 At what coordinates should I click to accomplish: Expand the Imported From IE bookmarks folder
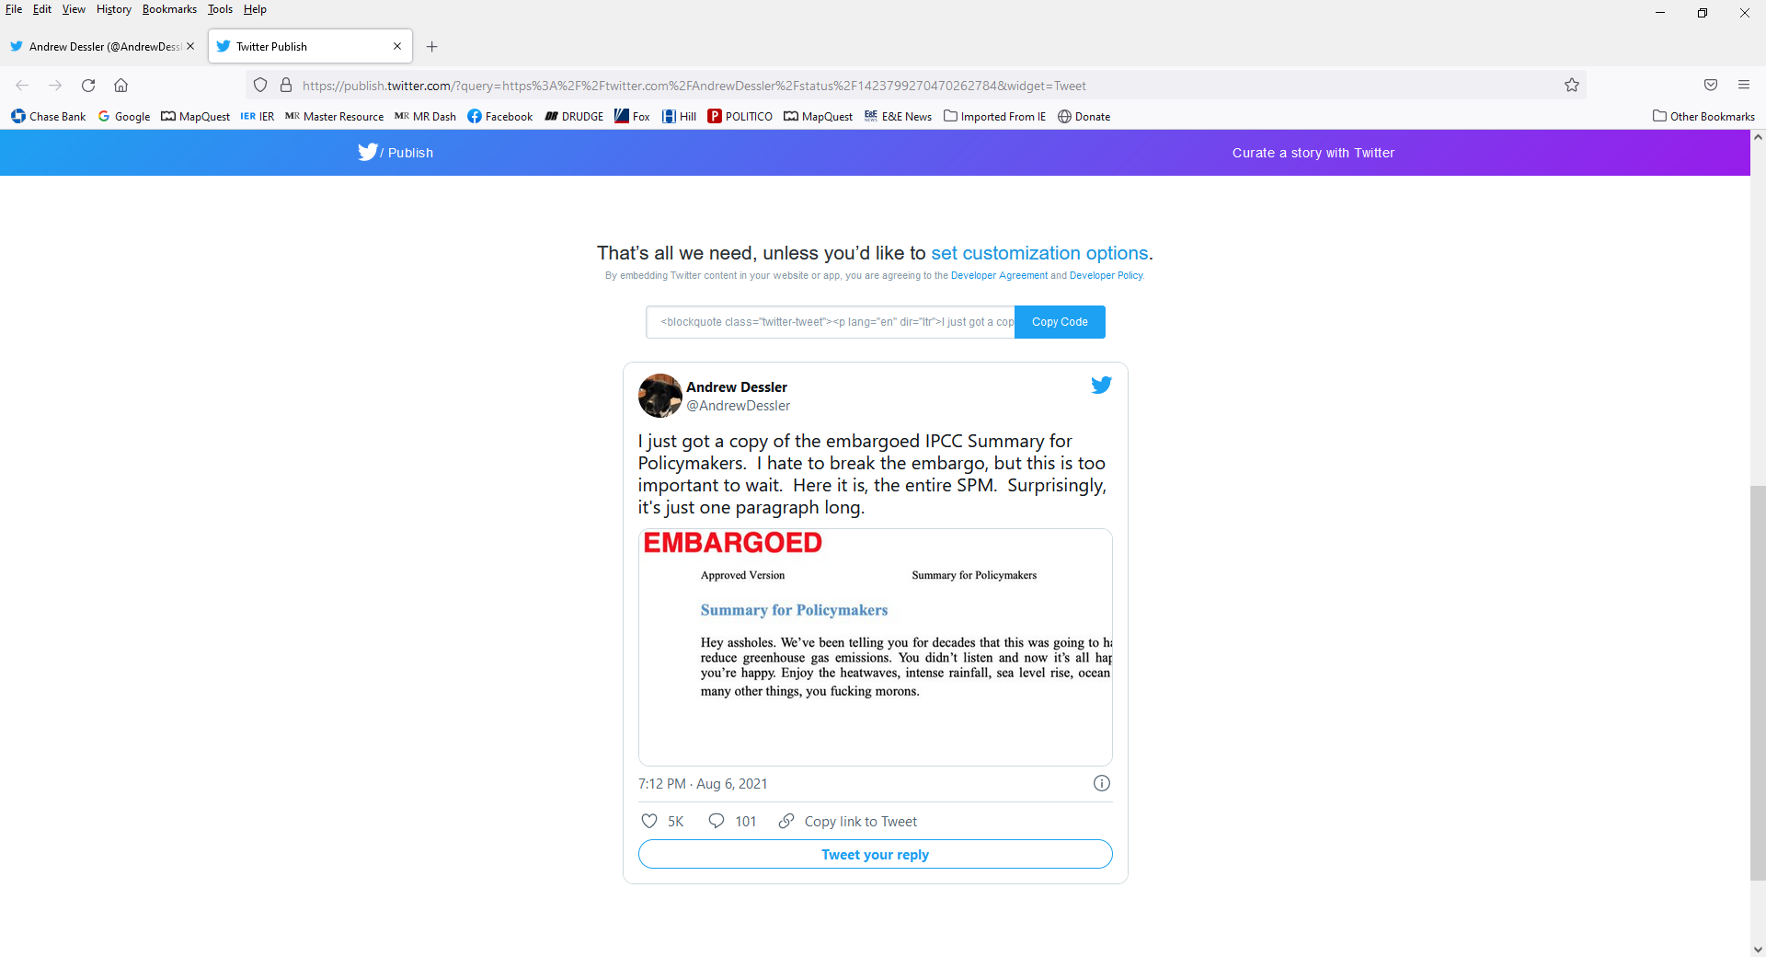click(994, 116)
